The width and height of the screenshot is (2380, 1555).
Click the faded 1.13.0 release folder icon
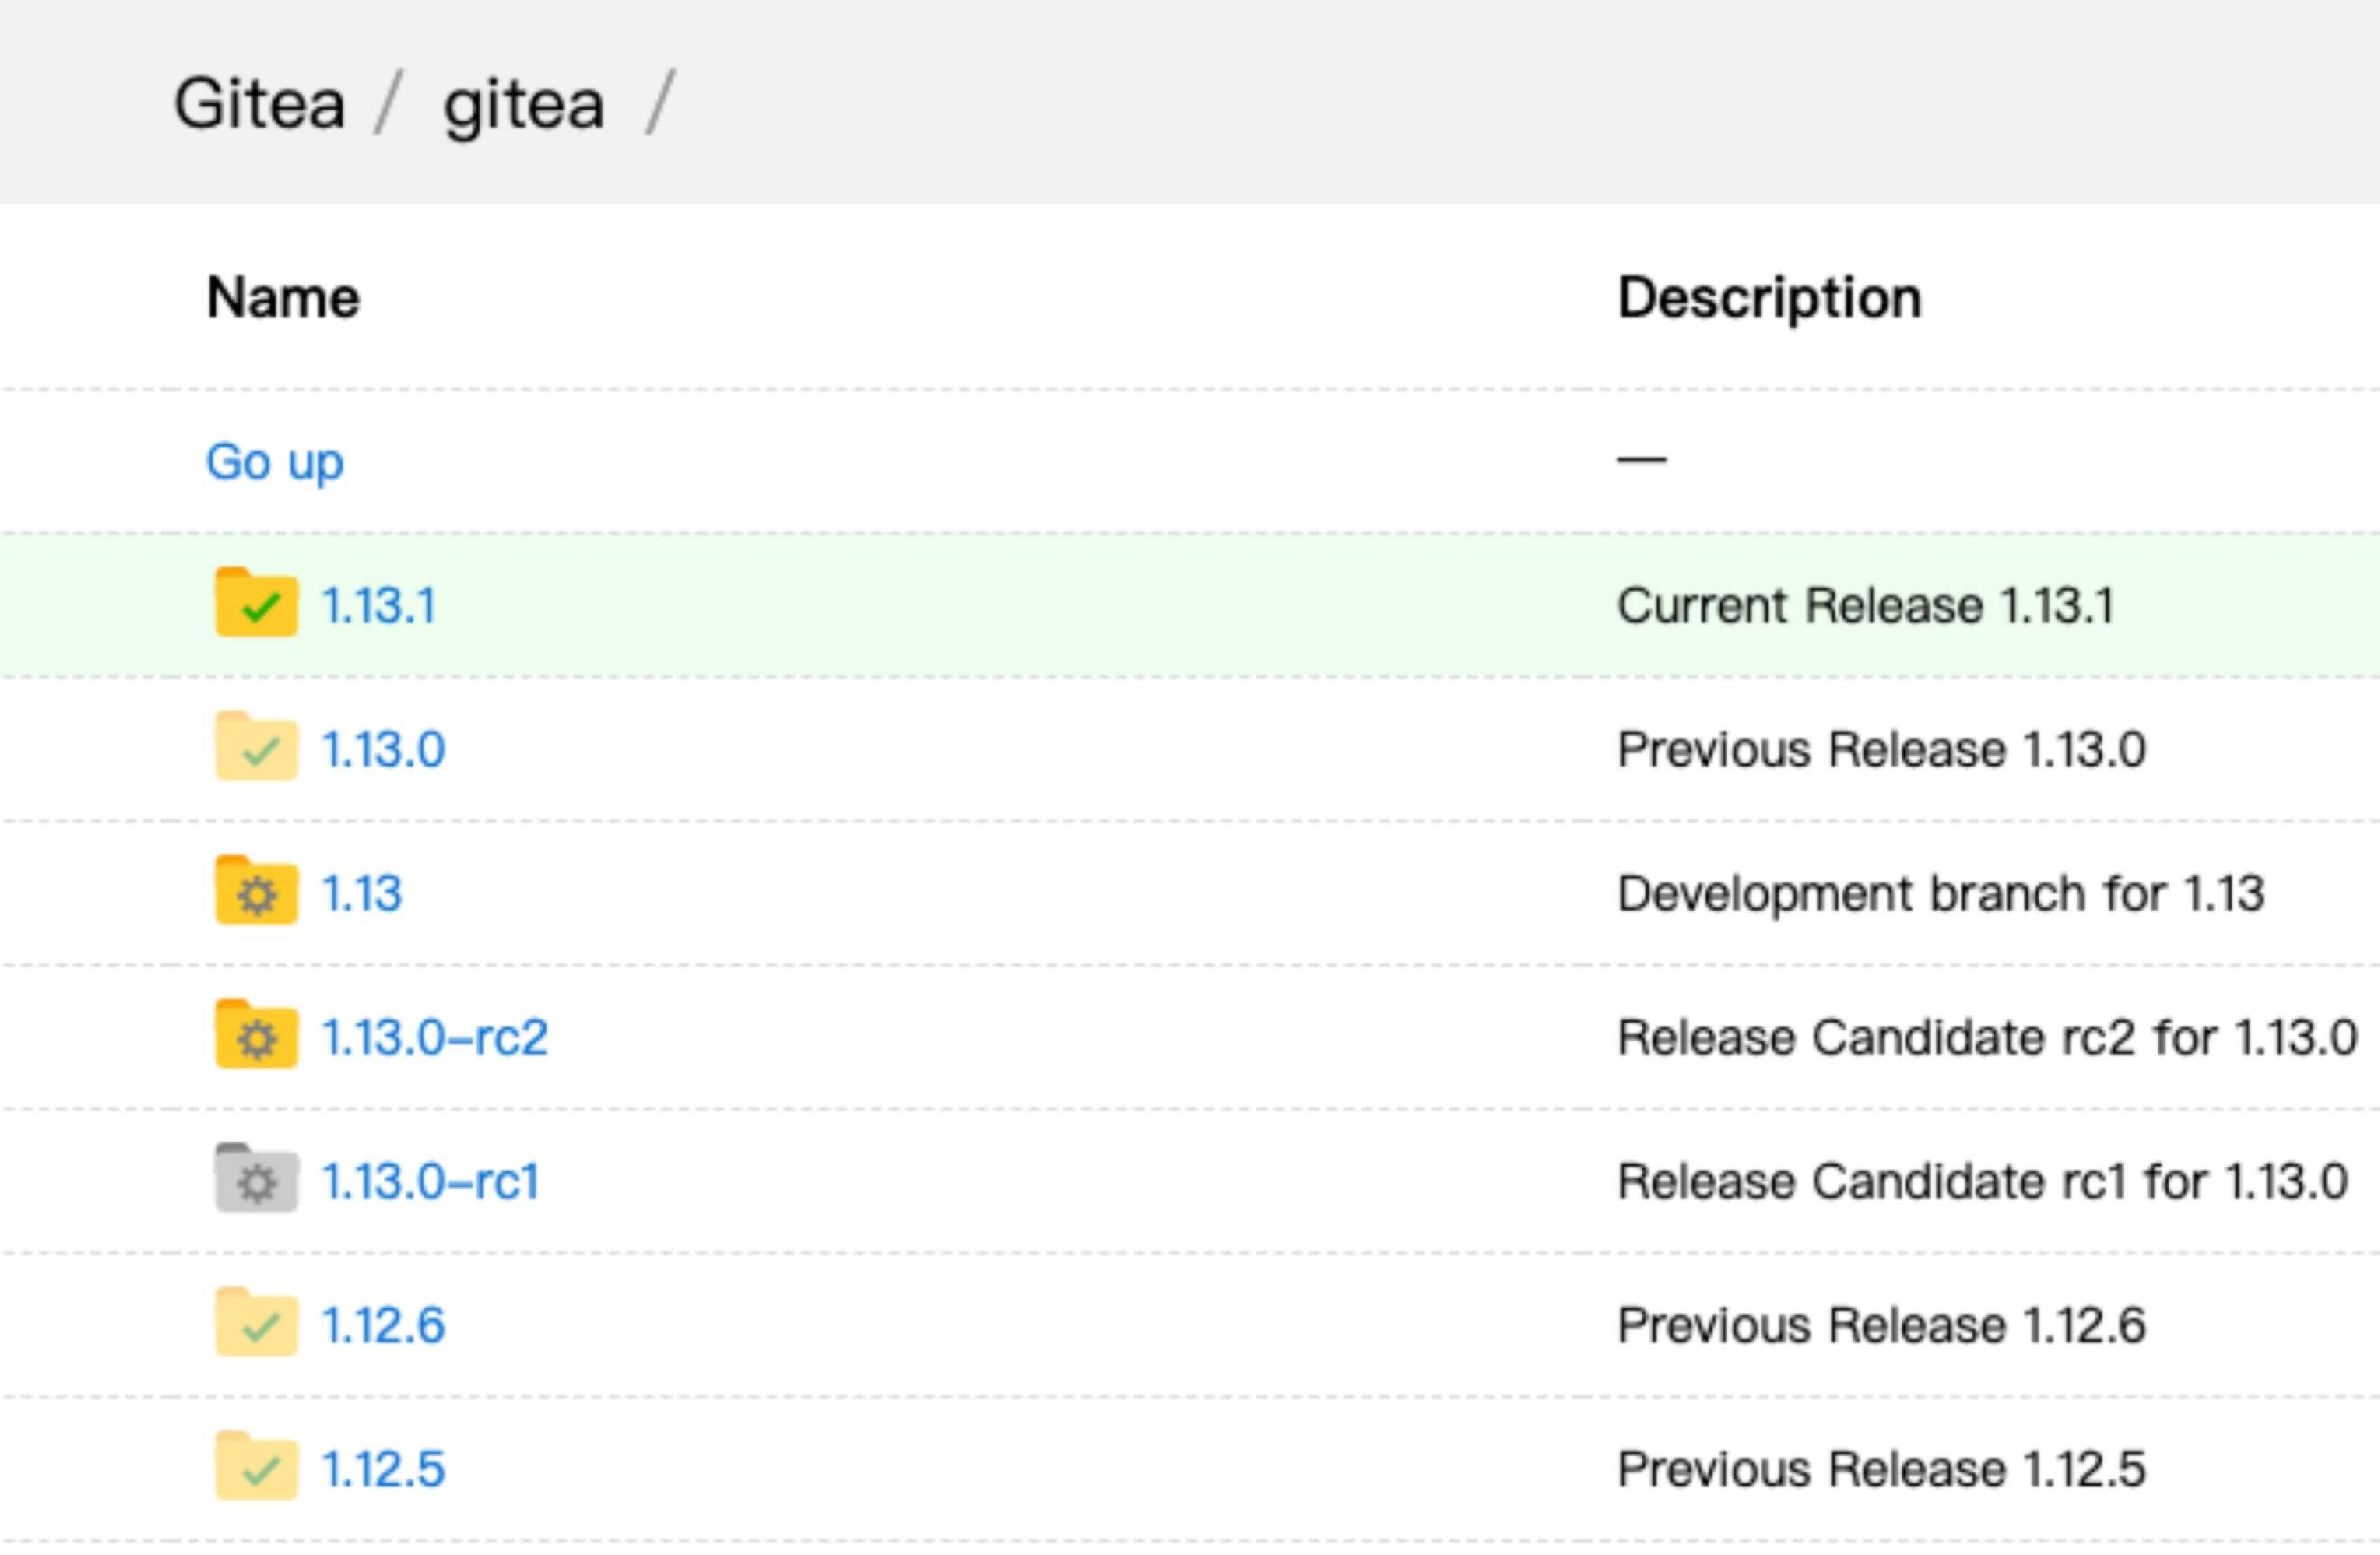256,747
